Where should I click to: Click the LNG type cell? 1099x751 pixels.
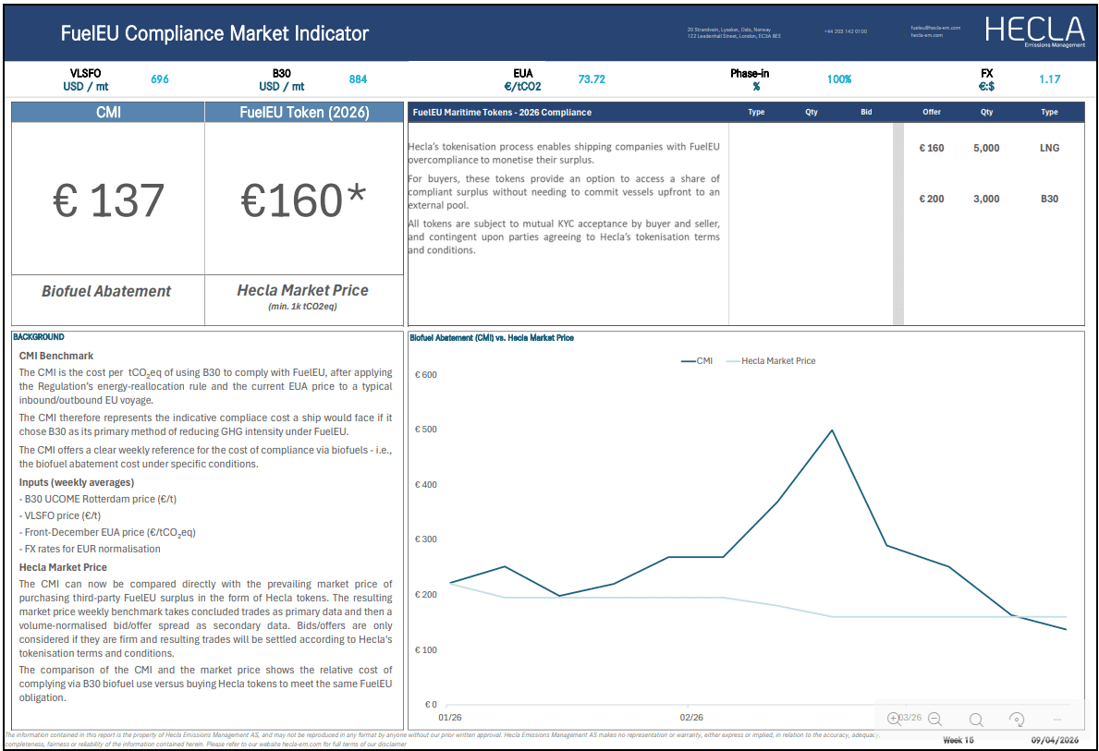pos(1049,148)
